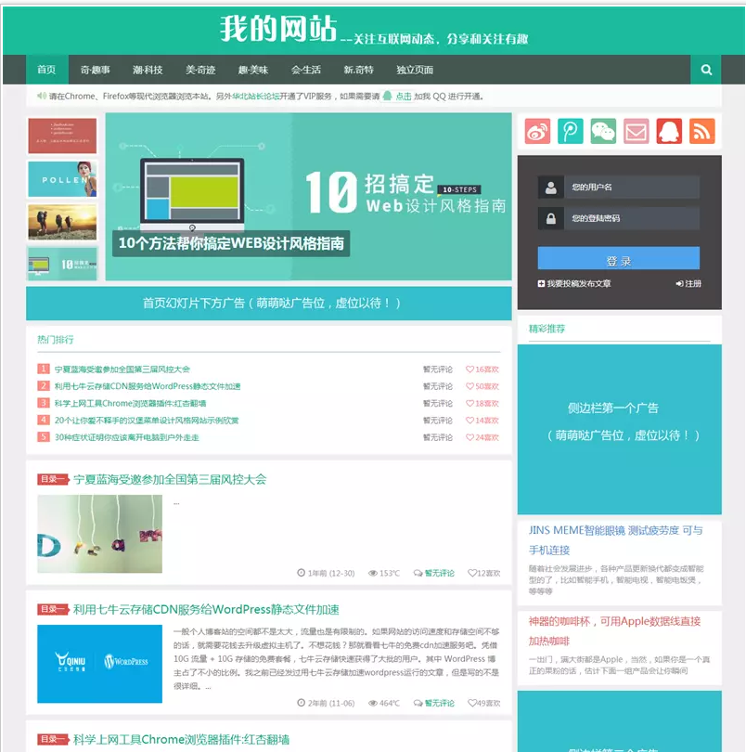The image size is (746, 752).
Task: Open 奇·趣事 navigation tab
Action: 95,70
